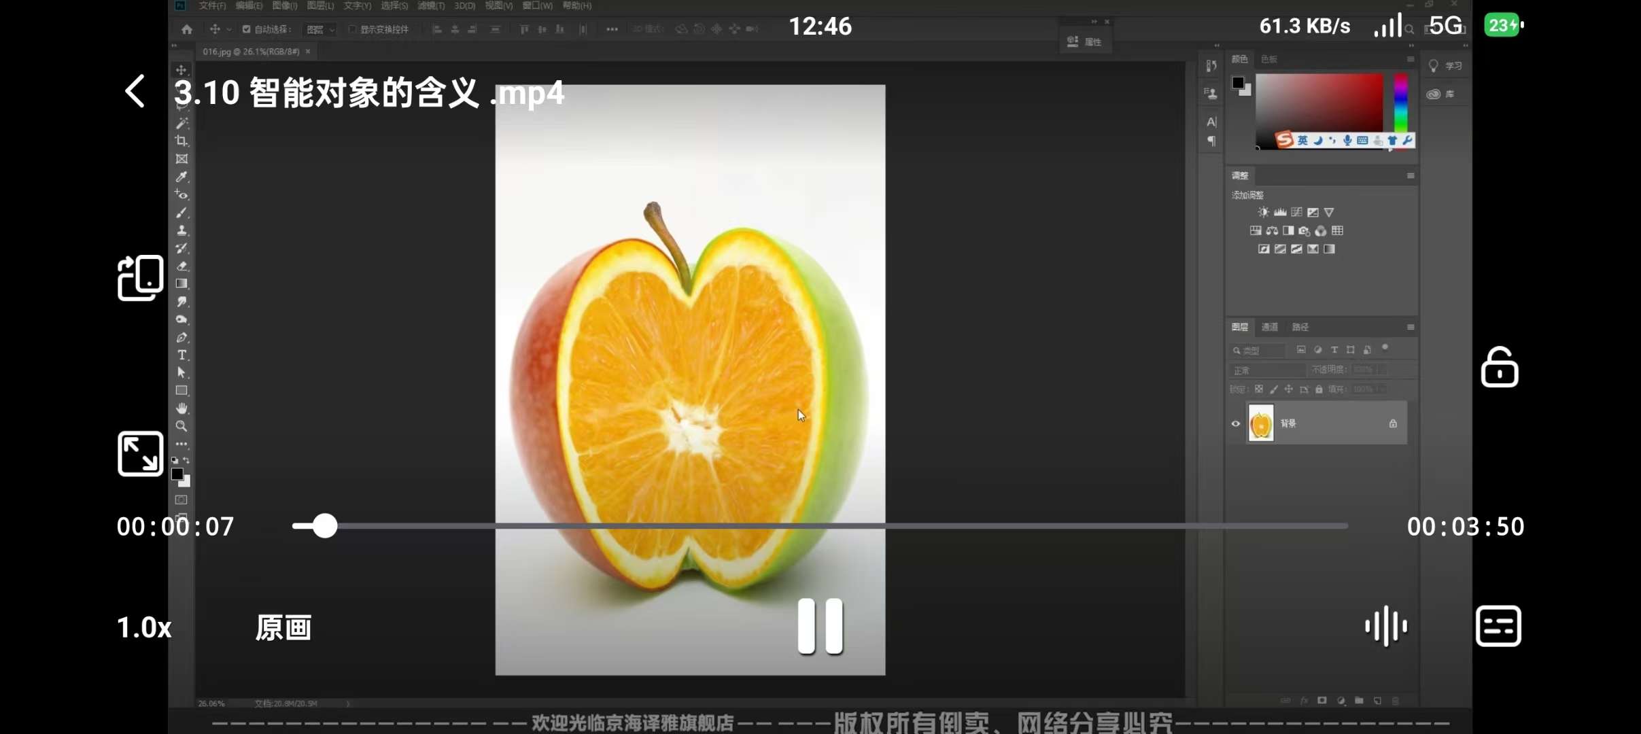Toggle the screen lock icon
1641x734 pixels.
1499,368
